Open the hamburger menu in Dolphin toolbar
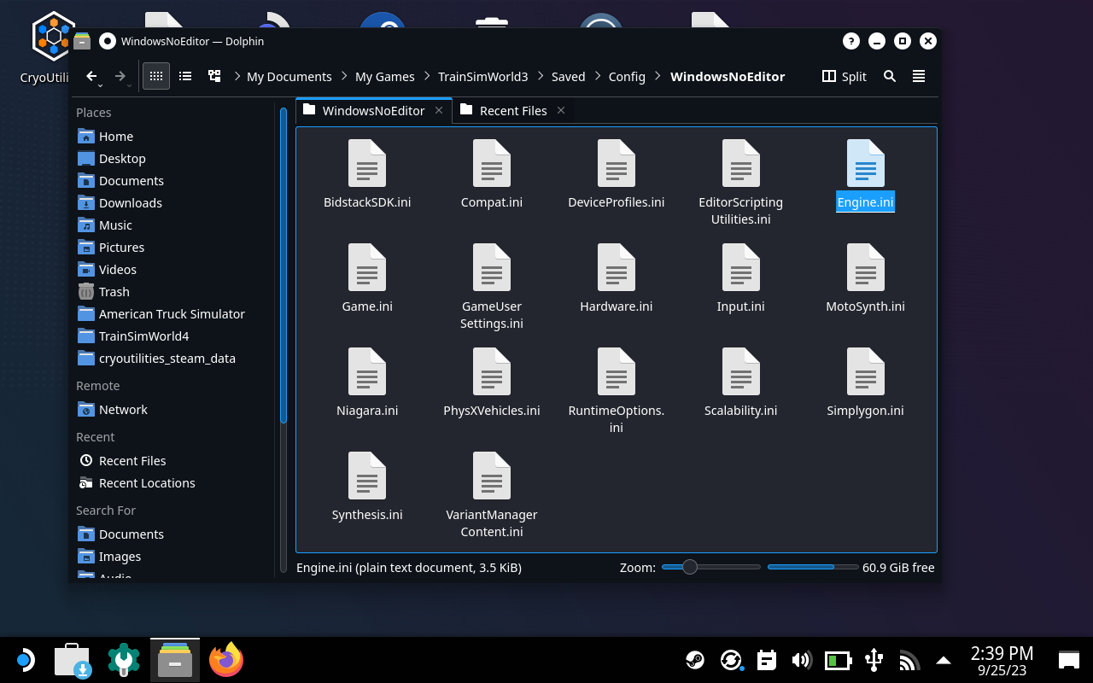This screenshot has height=683, width=1093. pos(919,76)
